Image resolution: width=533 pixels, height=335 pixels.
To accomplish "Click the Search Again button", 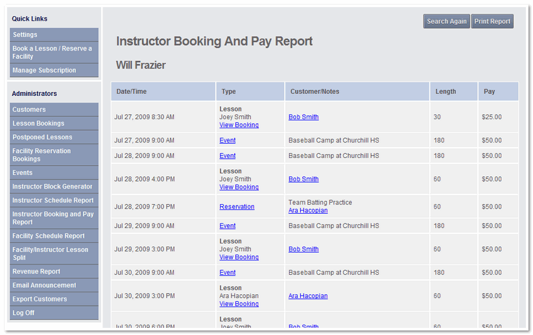I will tap(446, 21).
